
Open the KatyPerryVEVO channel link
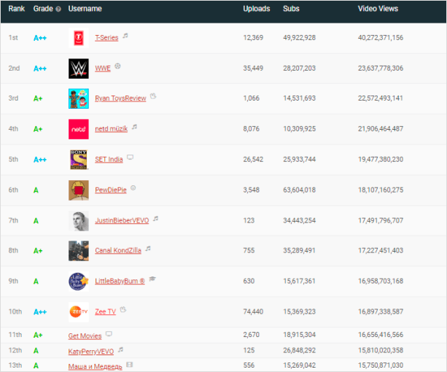[x=91, y=351]
